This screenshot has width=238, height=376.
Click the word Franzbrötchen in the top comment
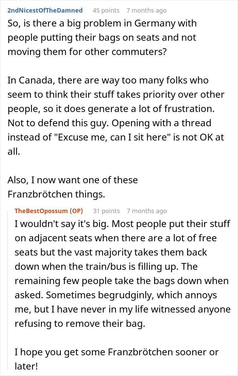(x=40, y=194)
